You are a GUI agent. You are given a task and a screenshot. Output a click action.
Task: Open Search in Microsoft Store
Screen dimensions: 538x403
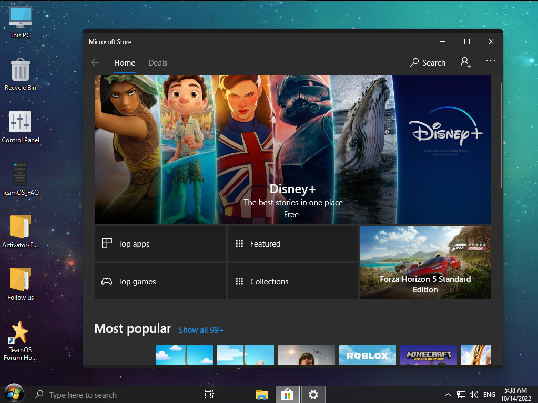tap(428, 62)
